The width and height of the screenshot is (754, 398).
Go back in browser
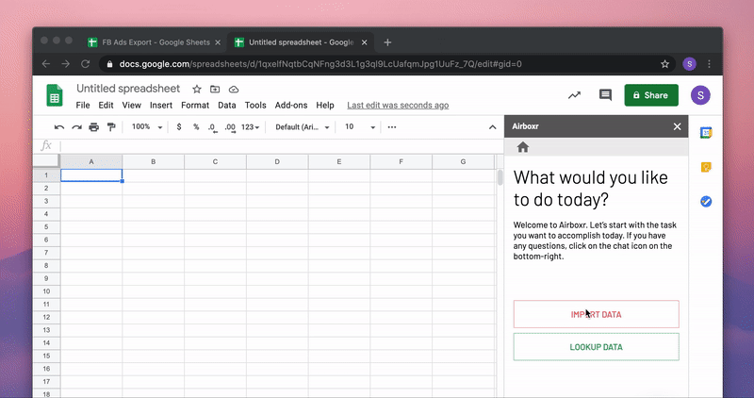(x=45, y=64)
